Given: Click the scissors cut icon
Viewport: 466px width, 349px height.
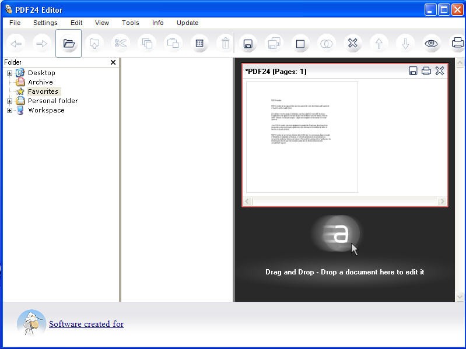Looking at the screenshot, I should pyautogui.click(x=121, y=44).
